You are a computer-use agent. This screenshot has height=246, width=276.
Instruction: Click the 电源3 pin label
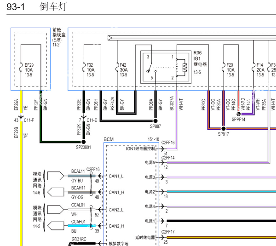tap(150, 177)
